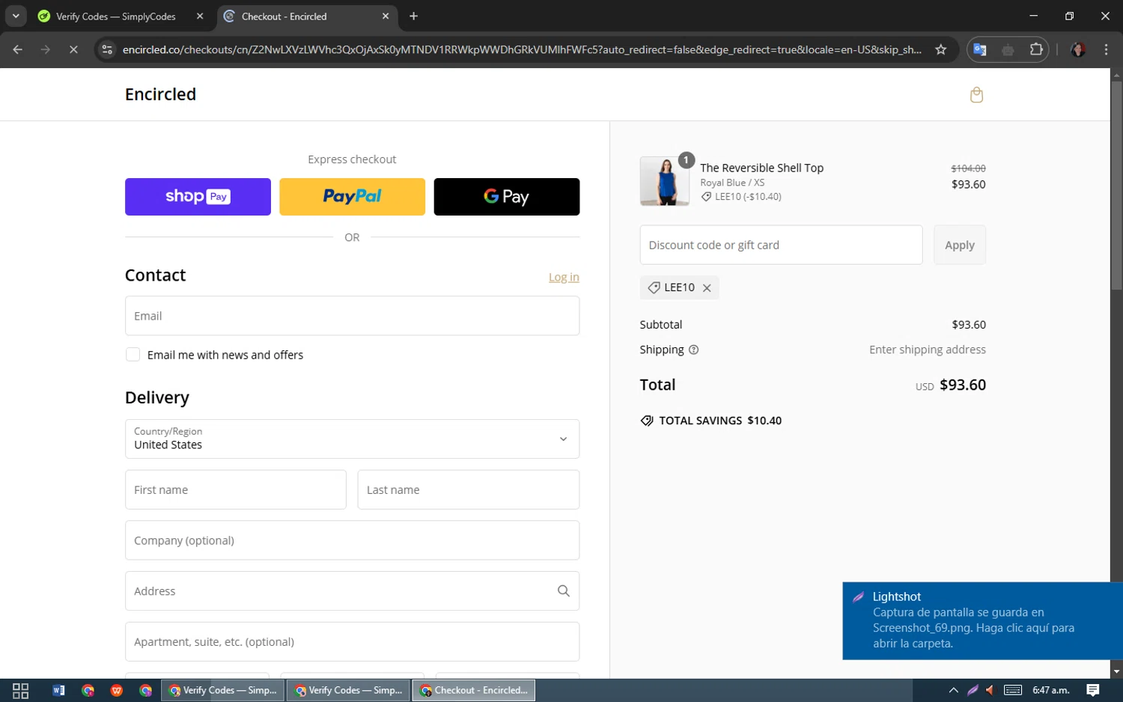The width and height of the screenshot is (1123, 702).
Task: Open the browser extensions puzzle icon
Action: (1036, 49)
